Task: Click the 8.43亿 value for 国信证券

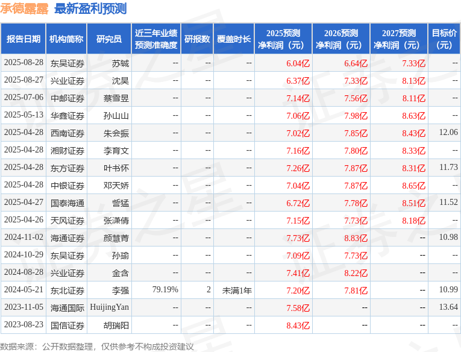Action: [x=298, y=325]
